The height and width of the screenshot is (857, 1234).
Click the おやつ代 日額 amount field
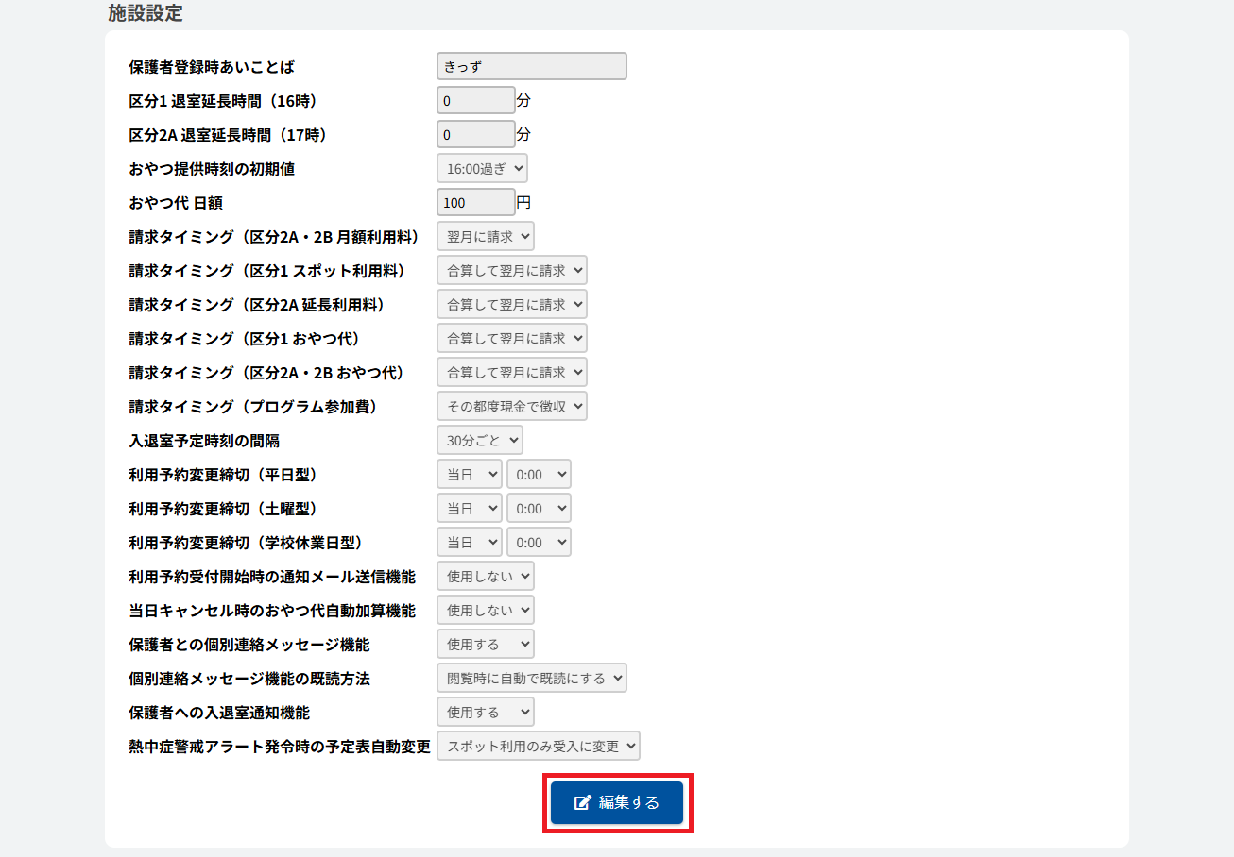click(475, 202)
